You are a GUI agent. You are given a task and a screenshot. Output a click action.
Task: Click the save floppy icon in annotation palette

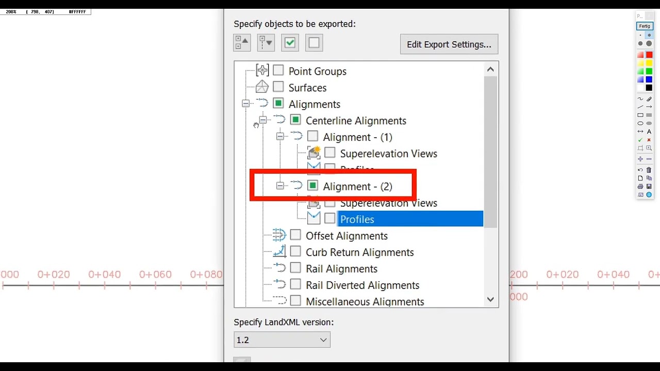(x=649, y=186)
